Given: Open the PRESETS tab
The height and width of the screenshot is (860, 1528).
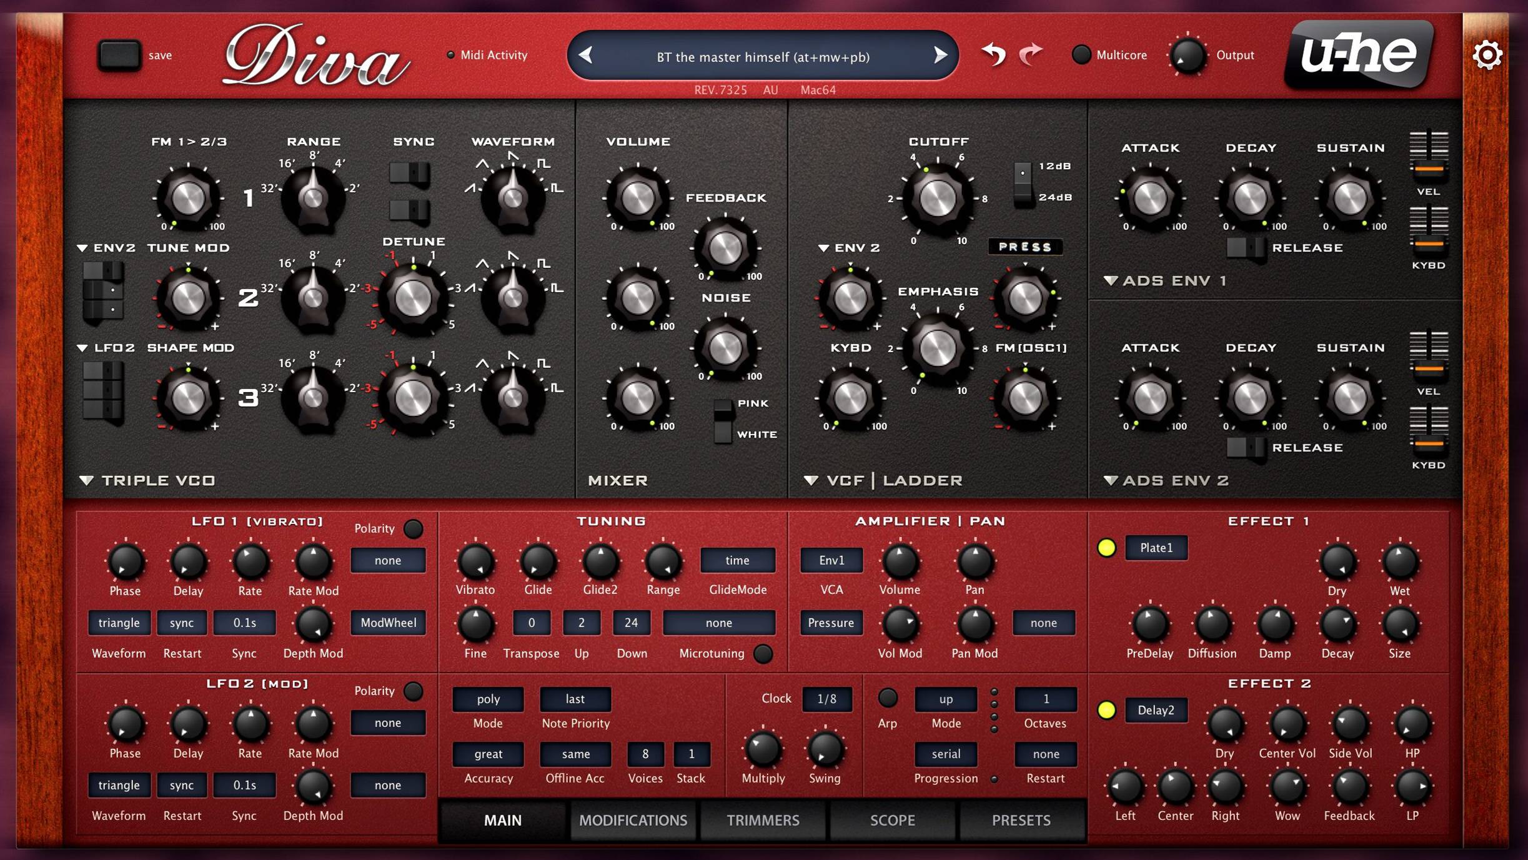Looking at the screenshot, I should click(1021, 820).
